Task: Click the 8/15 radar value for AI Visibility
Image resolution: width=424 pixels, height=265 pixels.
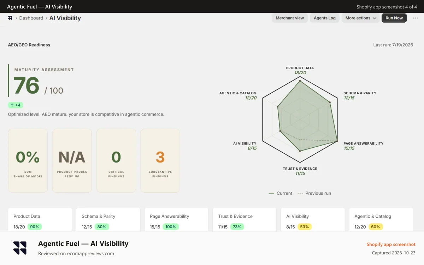Action: 252,148
